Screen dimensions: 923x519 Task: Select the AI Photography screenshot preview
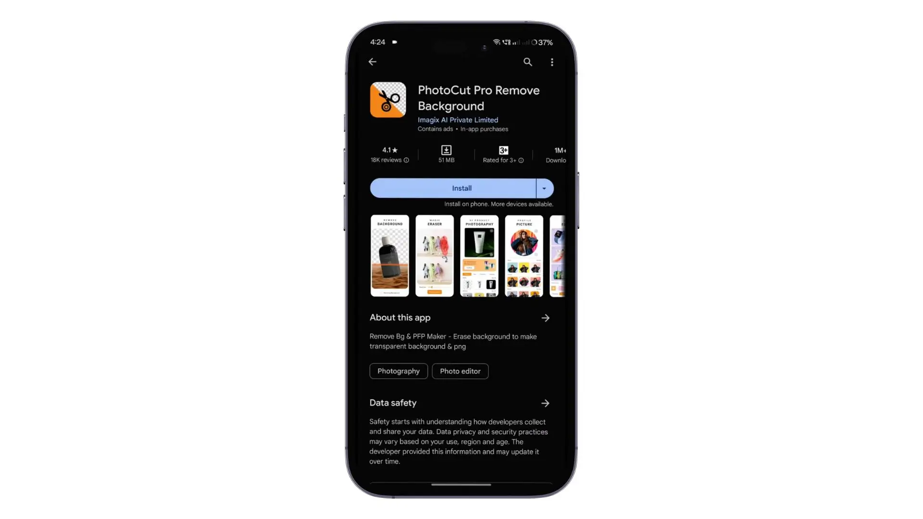coord(479,255)
